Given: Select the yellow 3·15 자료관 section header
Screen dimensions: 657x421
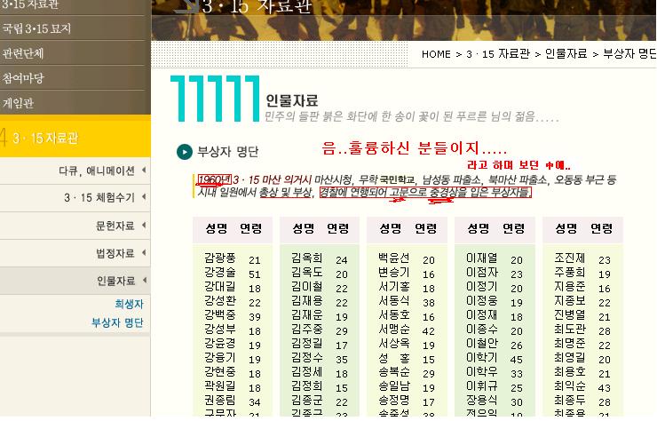Looking at the screenshot, I should 75,137.
